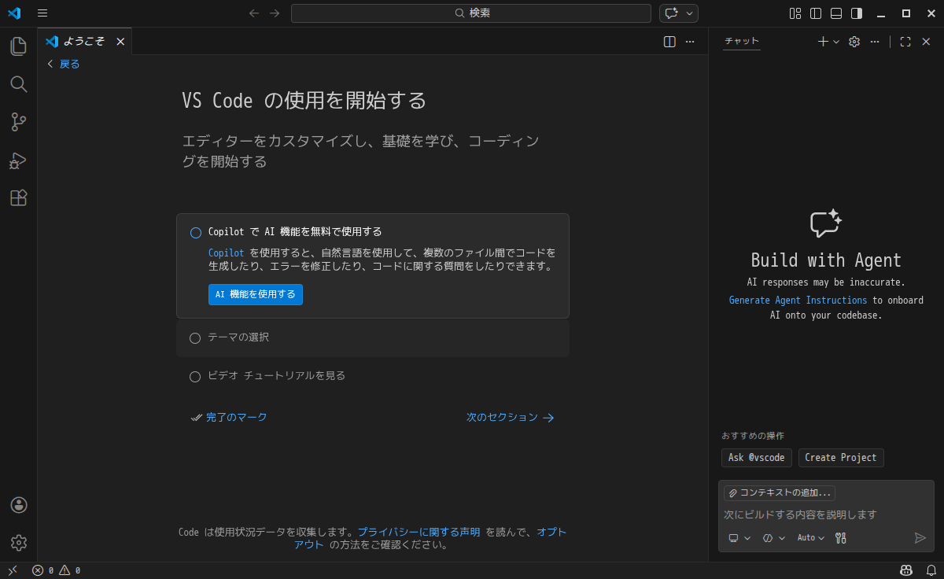The height and width of the screenshot is (579, 944).
Task: Toggle primary side bar visibility
Action: click(x=816, y=13)
